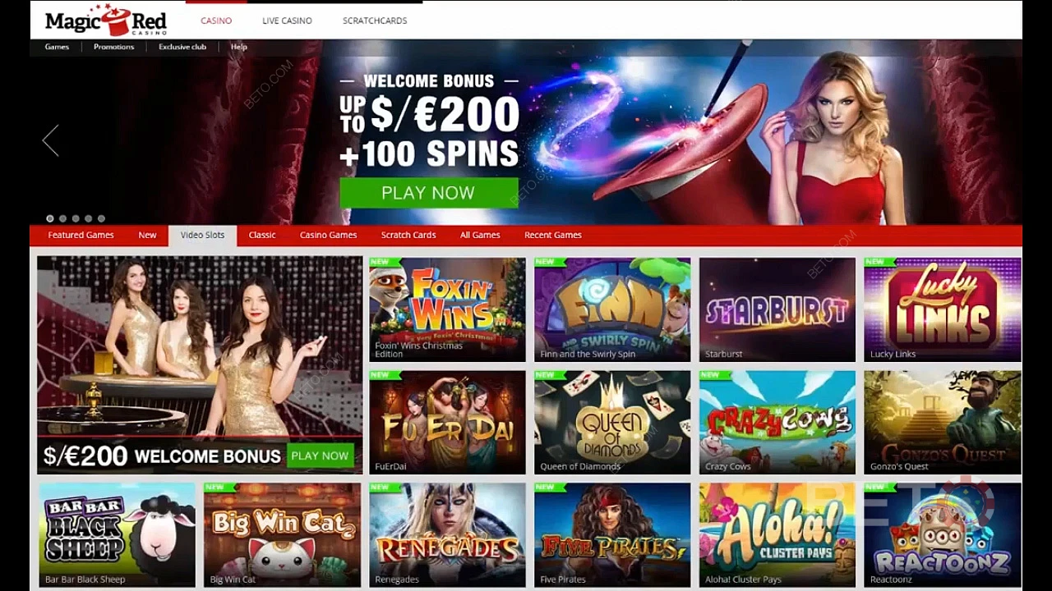
Task: Show the Classic games category
Action: click(262, 235)
